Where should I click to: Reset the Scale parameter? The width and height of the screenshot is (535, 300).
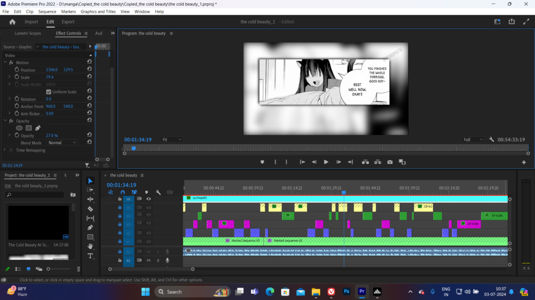click(x=89, y=77)
